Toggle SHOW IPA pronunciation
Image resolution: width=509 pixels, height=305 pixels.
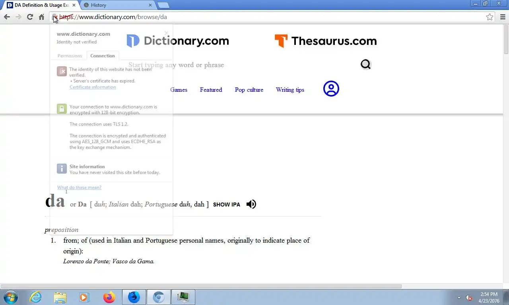click(x=227, y=205)
